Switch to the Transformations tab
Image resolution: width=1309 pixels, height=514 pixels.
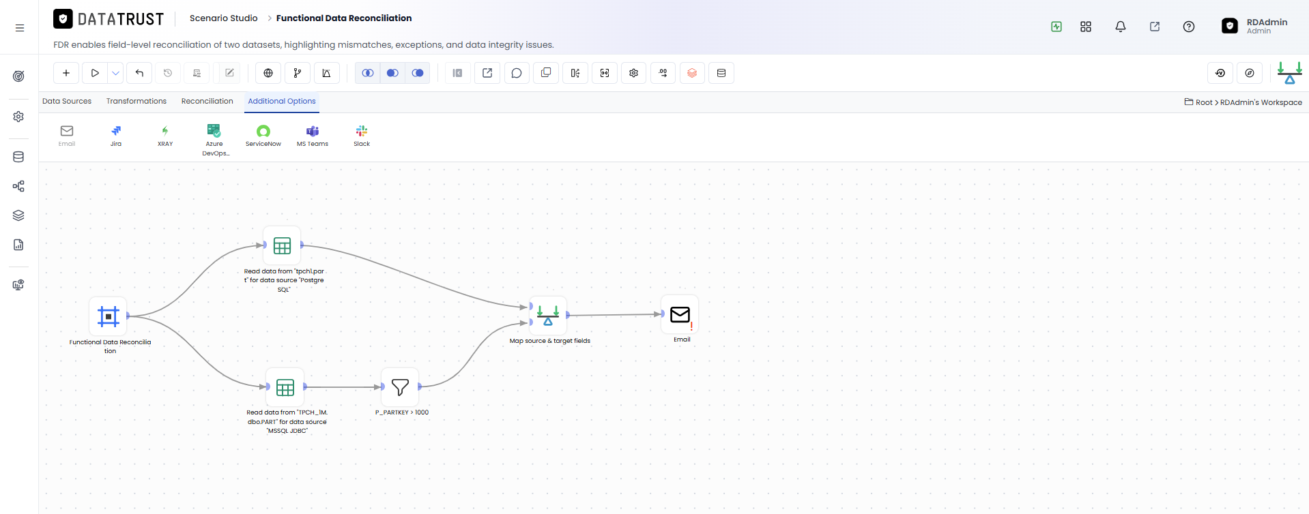[136, 101]
